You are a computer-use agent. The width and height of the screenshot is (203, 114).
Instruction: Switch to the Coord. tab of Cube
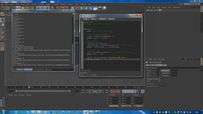[x=153, y=65]
